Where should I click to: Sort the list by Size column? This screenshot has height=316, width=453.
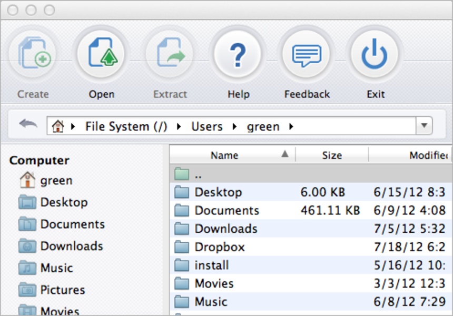tap(332, 155)
